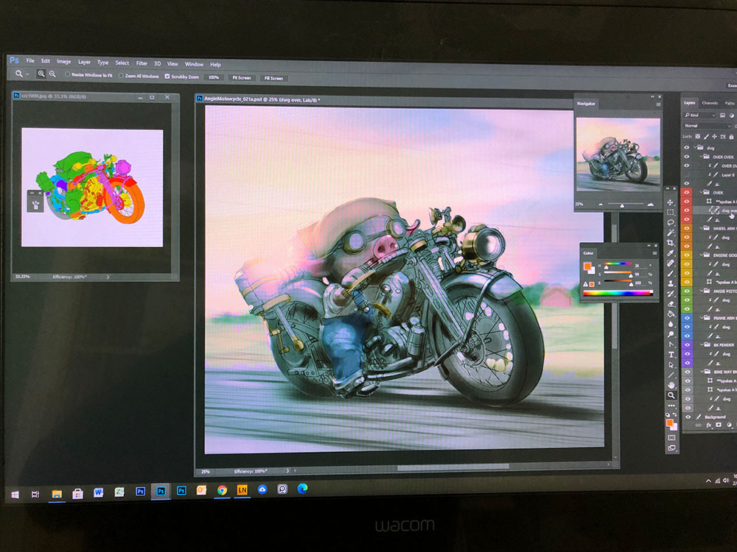
Task: Select the Eraser tool
Action: click(x=671, y=304)
